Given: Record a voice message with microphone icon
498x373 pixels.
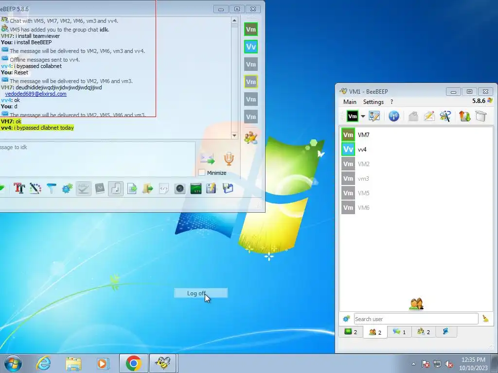Looking at the screenshot, I should pyautogui.click(x=229, y=159).
